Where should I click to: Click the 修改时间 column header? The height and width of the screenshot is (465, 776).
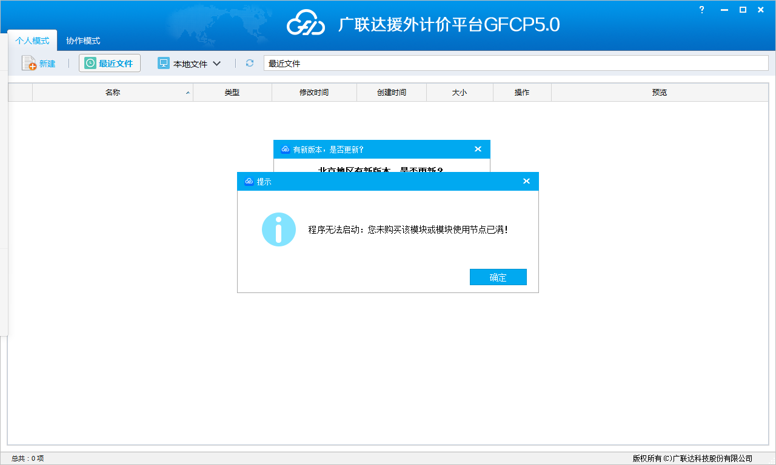314,93
